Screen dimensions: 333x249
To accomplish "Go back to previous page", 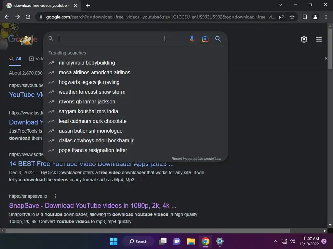I will click(7, 17).
